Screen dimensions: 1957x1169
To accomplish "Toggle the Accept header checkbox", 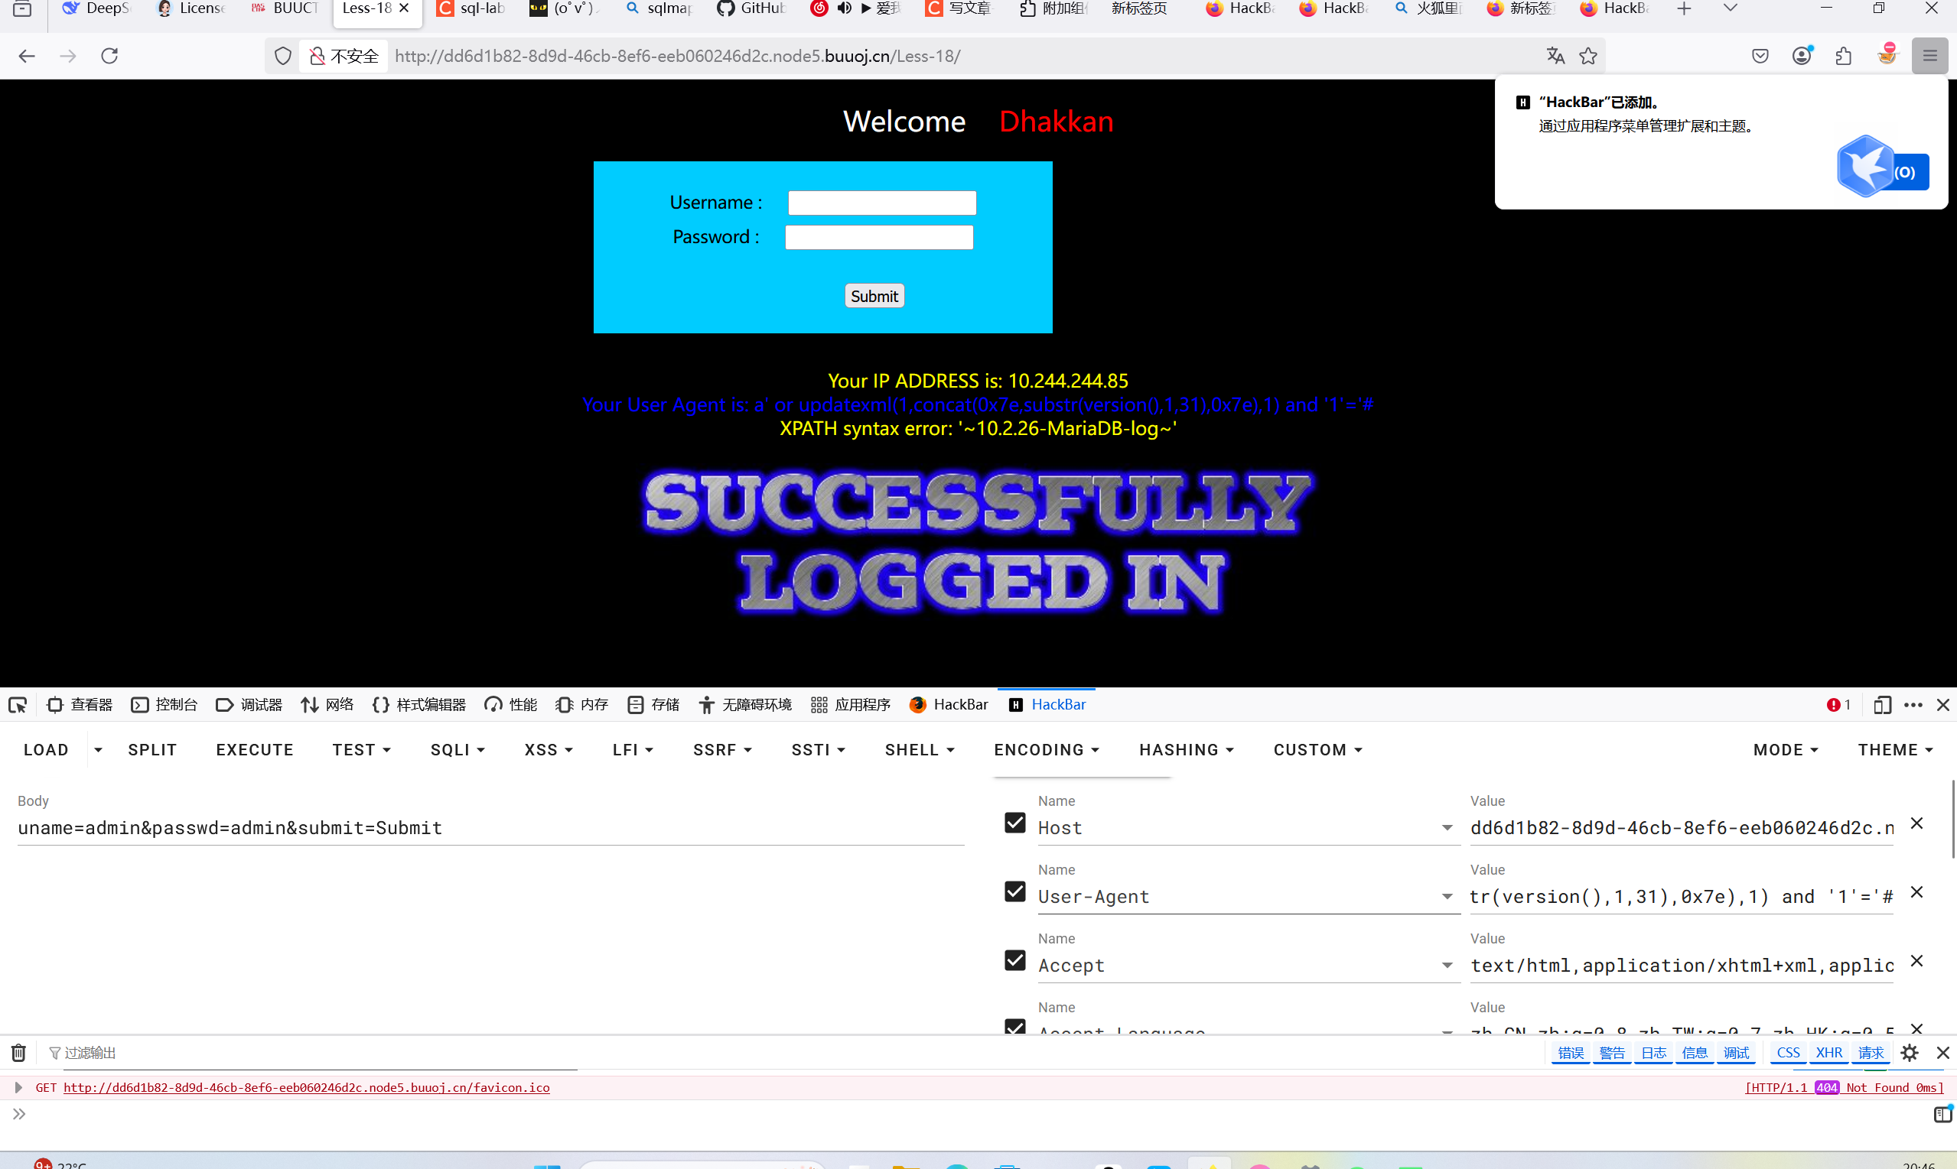I will 1015,960.
